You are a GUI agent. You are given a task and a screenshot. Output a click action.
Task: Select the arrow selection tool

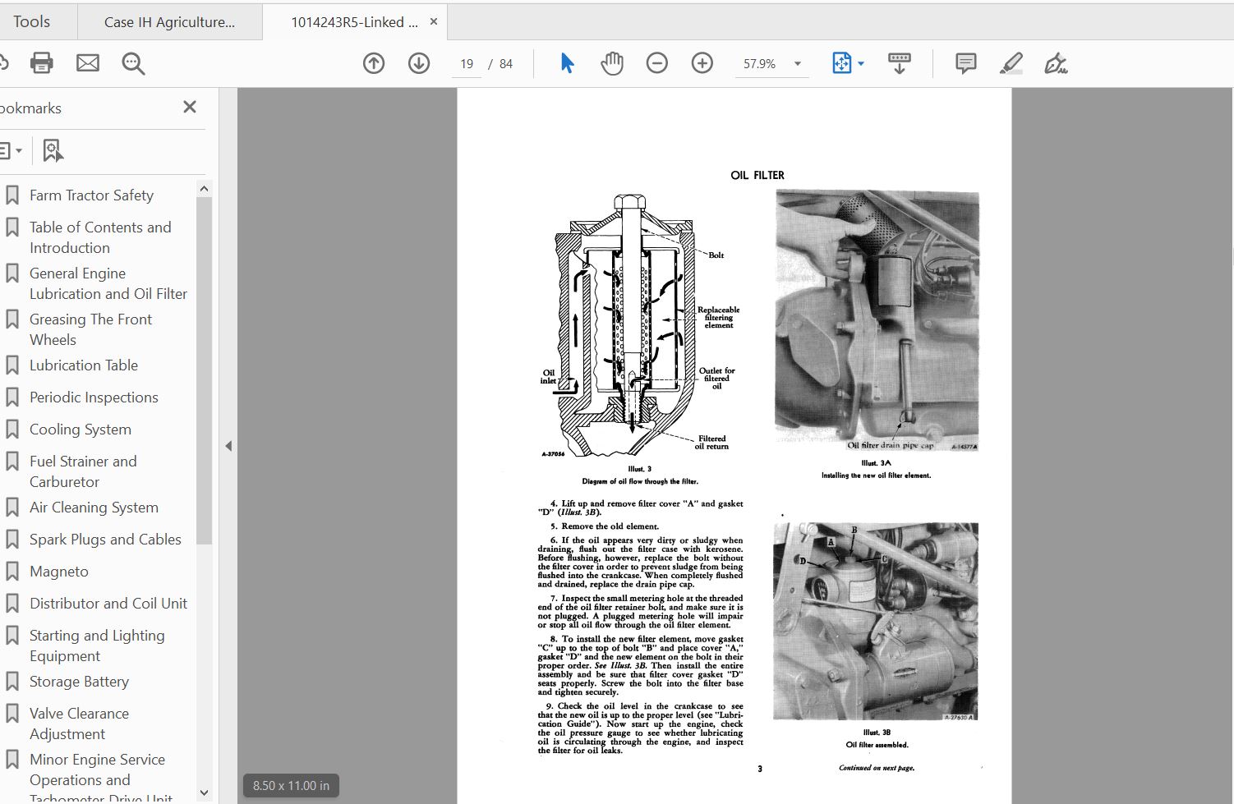567,63
